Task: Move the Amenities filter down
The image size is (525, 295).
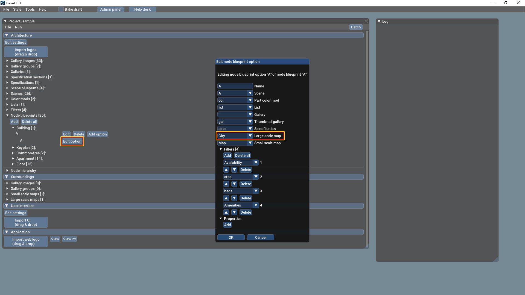Action: (234, 212)
